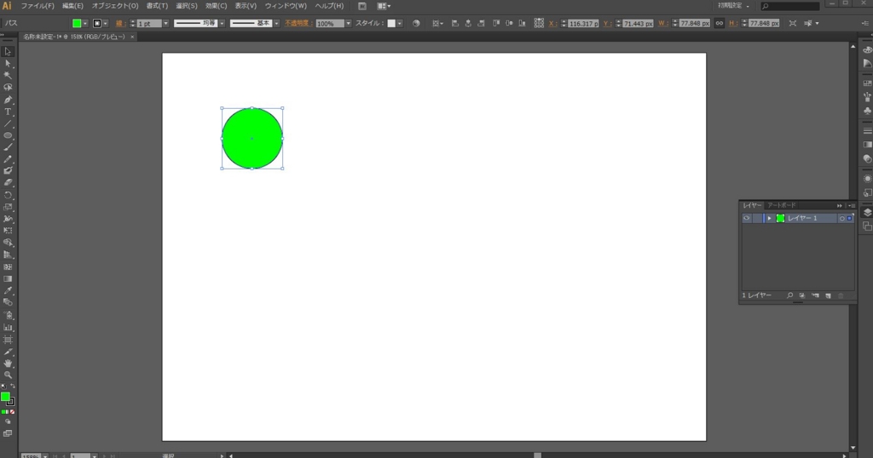The image size is (873, 458).
Task: Toggle visibility eye of レイヤー 1
Action: 747,219
